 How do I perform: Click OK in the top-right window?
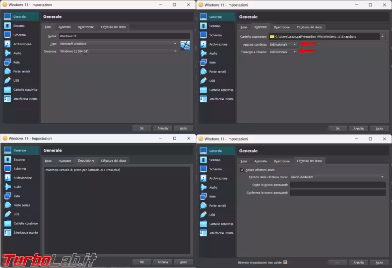(338, 129)
